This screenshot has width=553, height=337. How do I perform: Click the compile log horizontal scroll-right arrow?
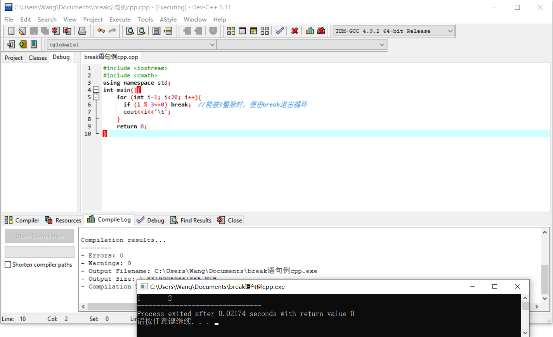pos(537,306)
